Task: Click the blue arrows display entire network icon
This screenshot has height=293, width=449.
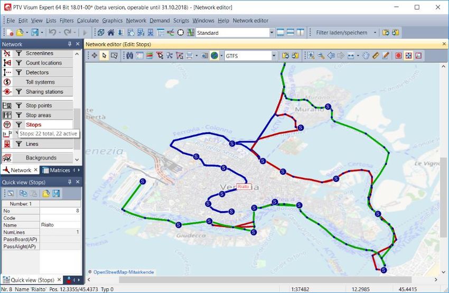Action: (x=408, y=55)
